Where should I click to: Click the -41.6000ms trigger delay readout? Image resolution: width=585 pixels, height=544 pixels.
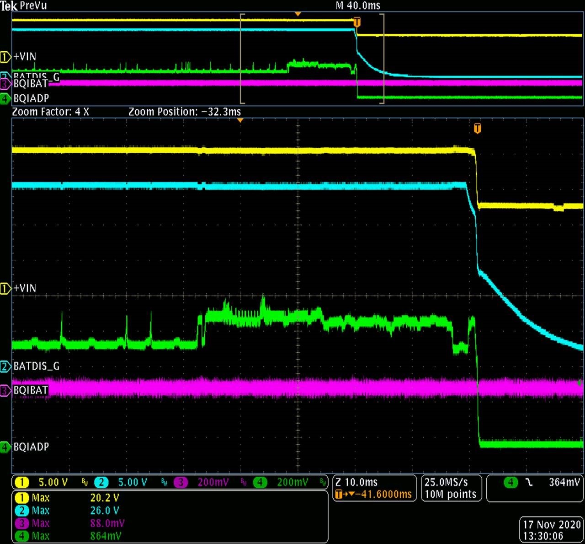[x=383, y=495]
